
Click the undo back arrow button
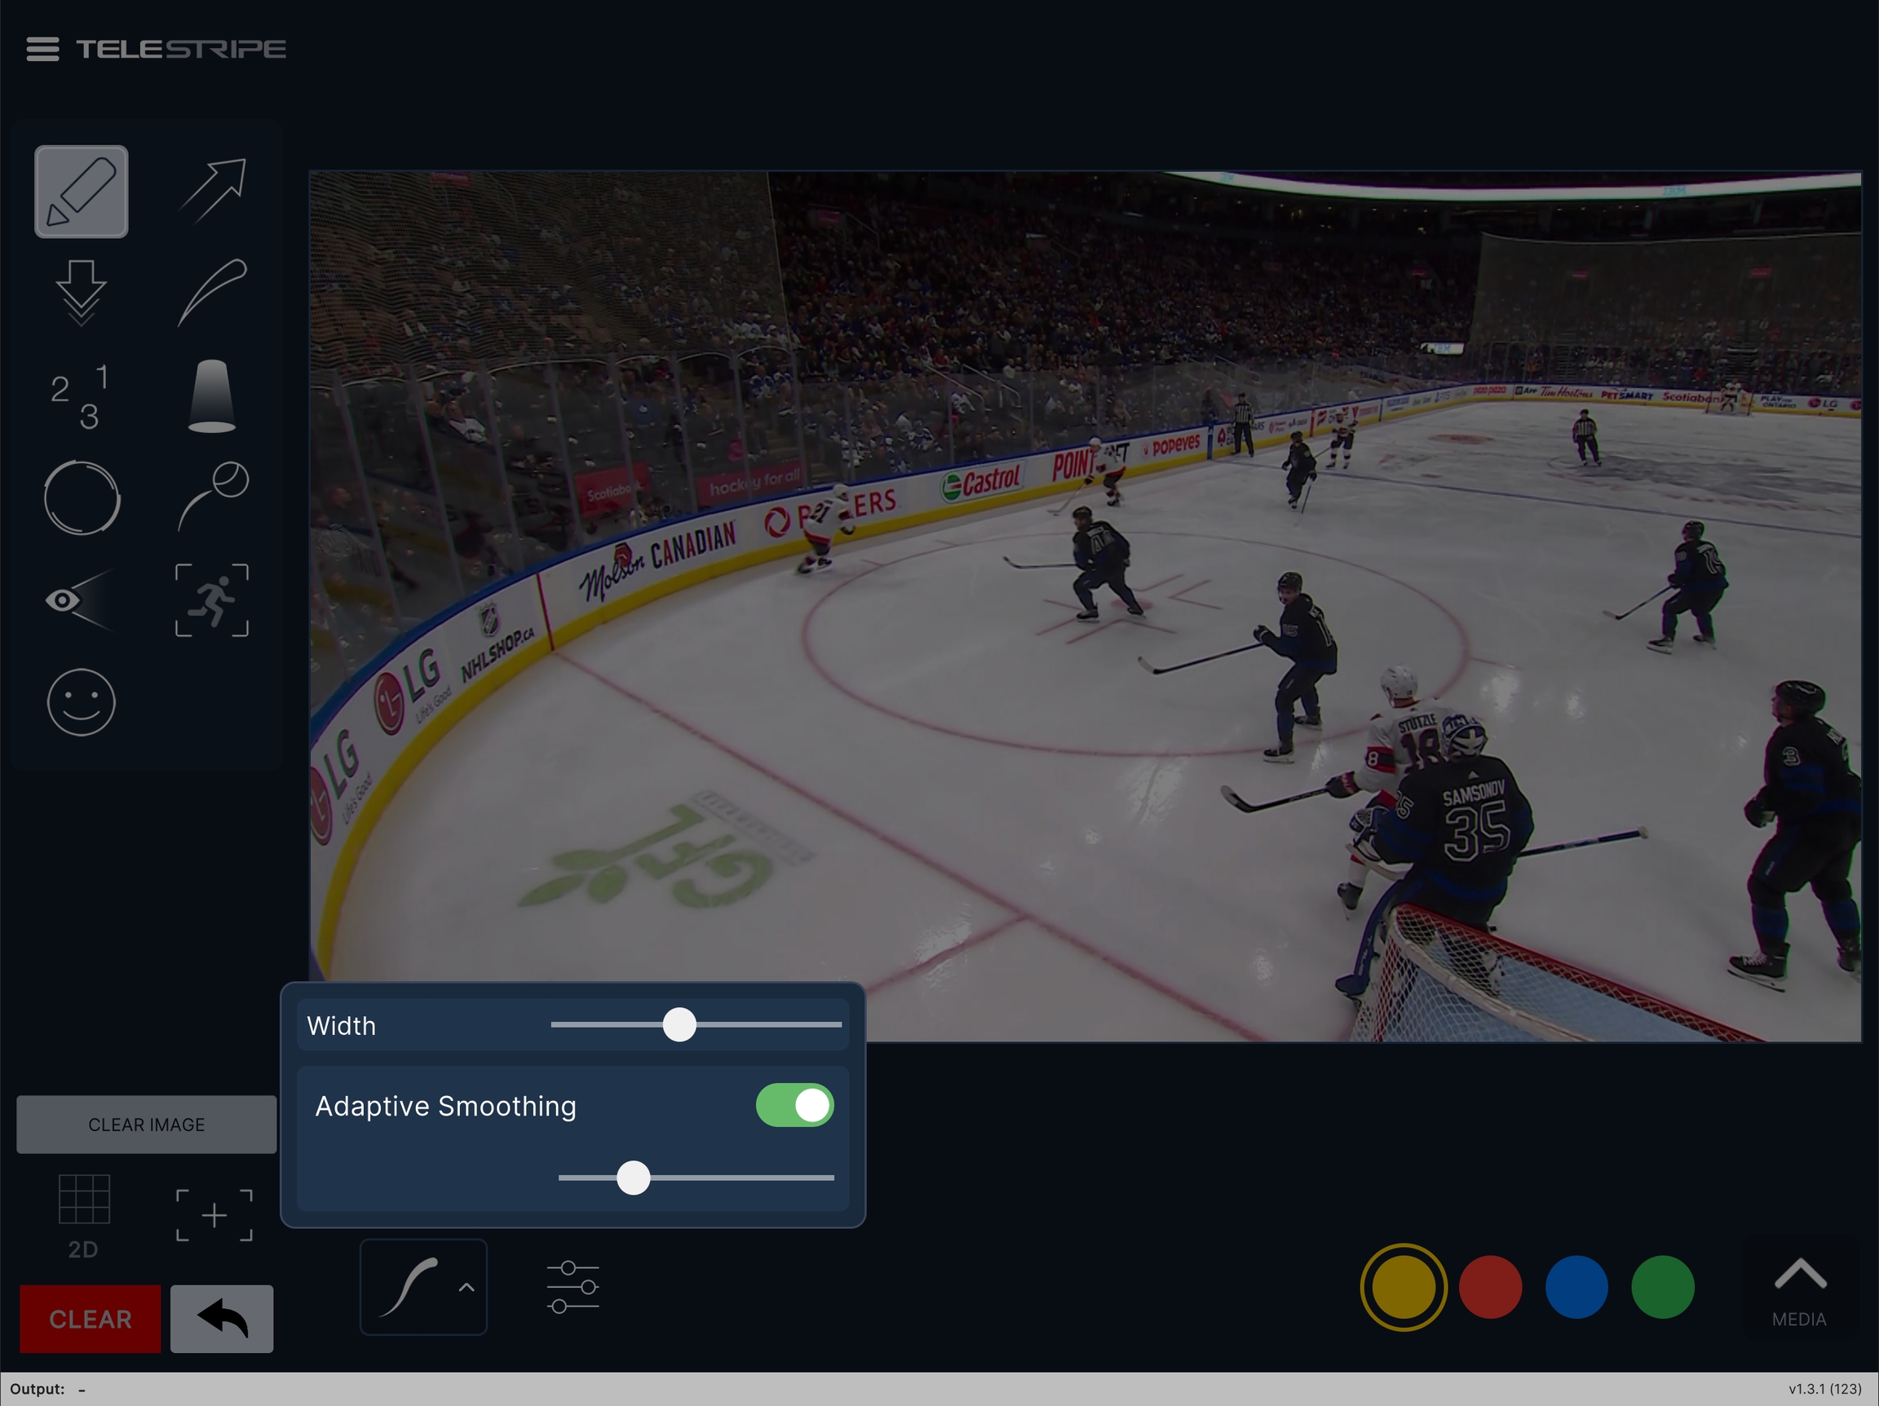[222, 1319]
